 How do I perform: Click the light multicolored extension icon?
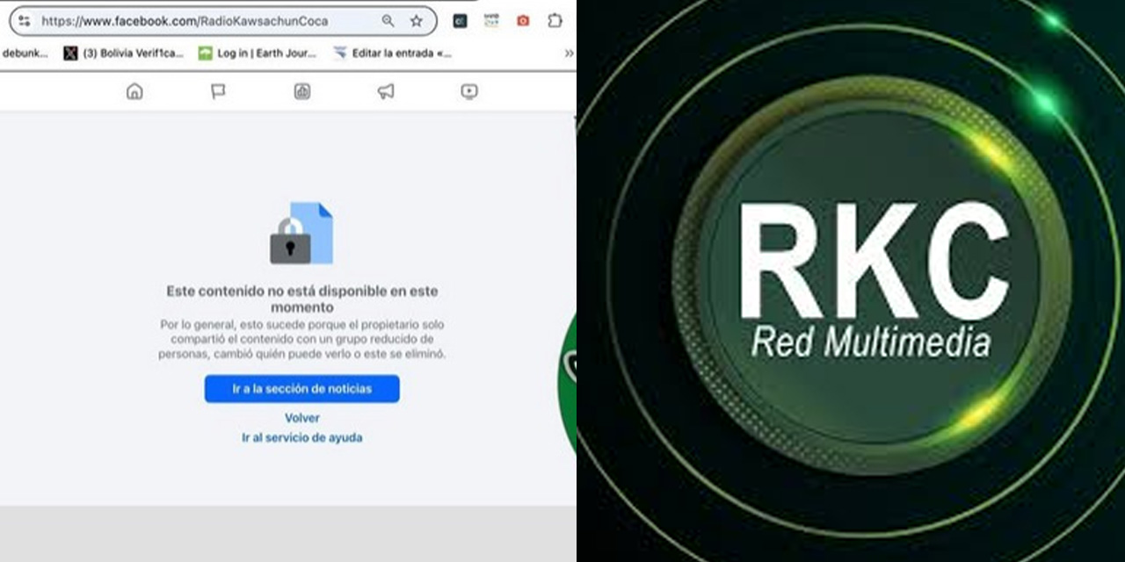tap(491, 21)
